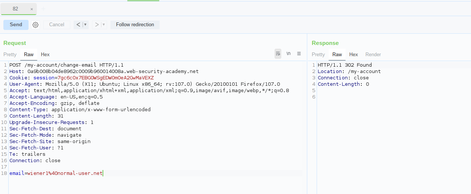Viewport: 471px width, 194px height.
Task: Switch Response view to Pretty
Action: (x=319, y=55)
